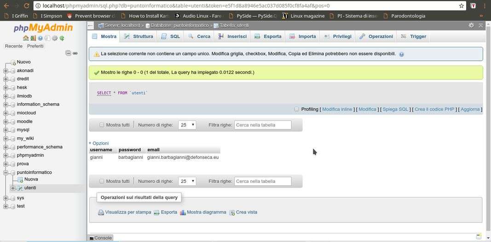491x242 pixels.
Task: Check the upper Mostra tutti checkbox
Action: click(x=101, y=125)
